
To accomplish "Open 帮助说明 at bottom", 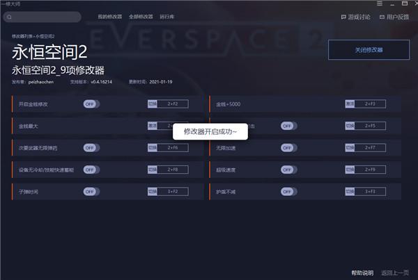I will [x=362, y=272].
